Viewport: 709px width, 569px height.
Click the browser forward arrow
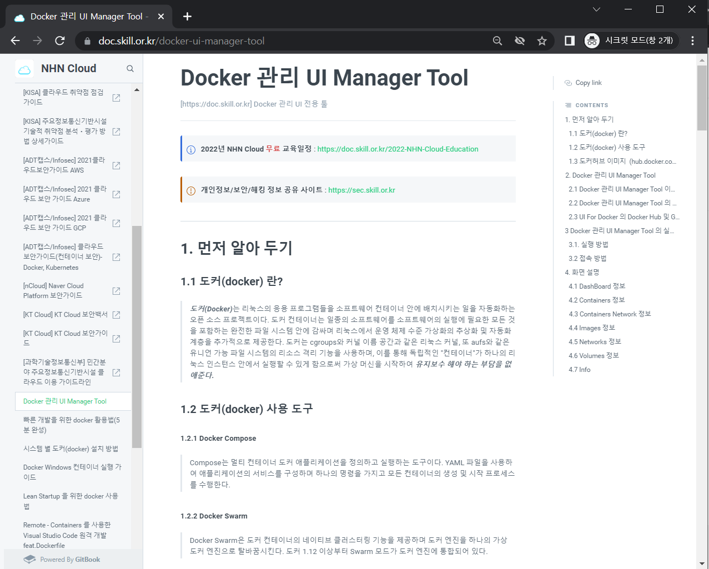(37, 41)
